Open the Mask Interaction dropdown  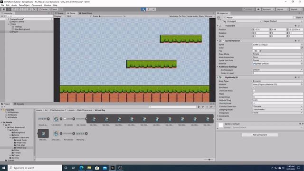(x=277, y=57)
